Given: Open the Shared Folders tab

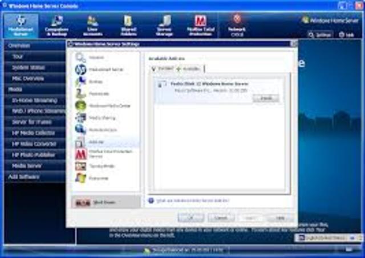Looking at the screenshot, I should pos(128,26).
